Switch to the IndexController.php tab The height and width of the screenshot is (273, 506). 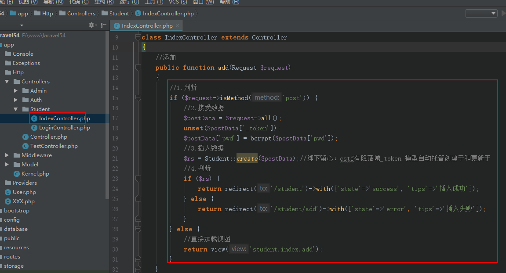(147, 26)
